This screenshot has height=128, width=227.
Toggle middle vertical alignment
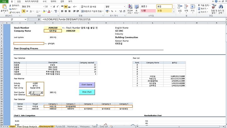[x=66, y=7]
